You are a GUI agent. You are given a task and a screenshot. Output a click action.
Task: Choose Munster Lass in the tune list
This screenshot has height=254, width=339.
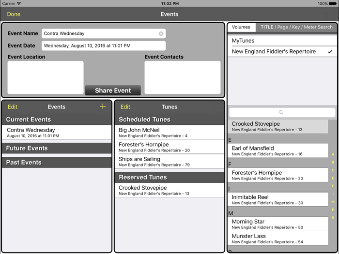[x=278, y=239]
